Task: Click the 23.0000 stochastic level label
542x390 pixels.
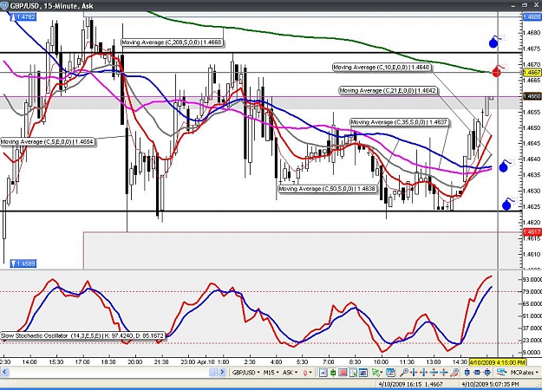Action: (532, 341)
